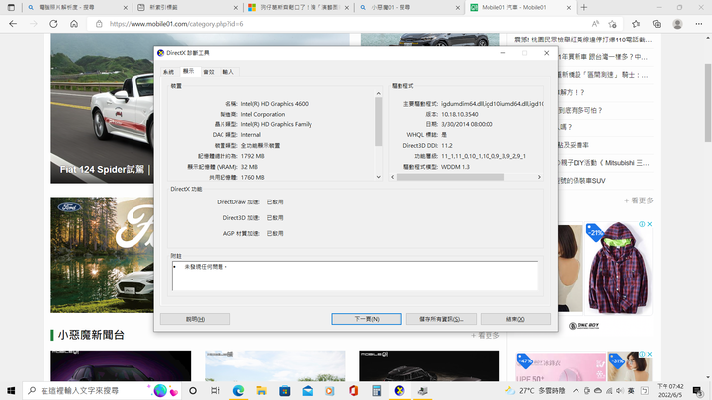Open the Edge user profile icon
Screen dimensions: 712x400
[677, 24]
